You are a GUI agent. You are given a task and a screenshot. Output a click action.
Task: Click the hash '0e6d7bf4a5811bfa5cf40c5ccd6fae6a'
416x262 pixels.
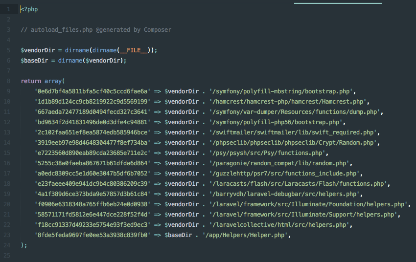[x=92, y=91]
